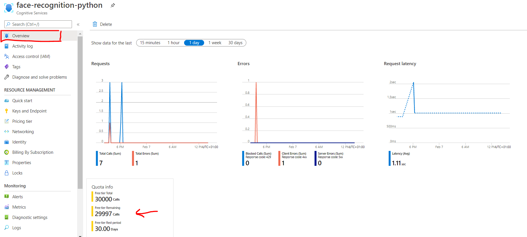The image size is (527, 237).
Task: Open Properties page
Action: [22, 163]
